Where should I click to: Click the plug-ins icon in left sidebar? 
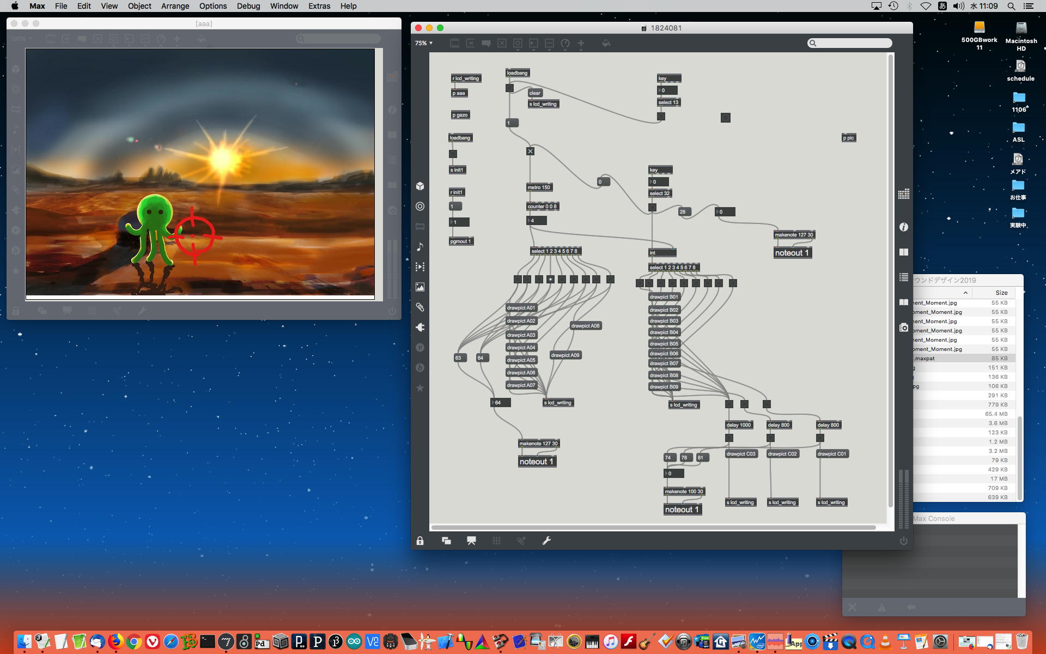(x=419, y=328)
